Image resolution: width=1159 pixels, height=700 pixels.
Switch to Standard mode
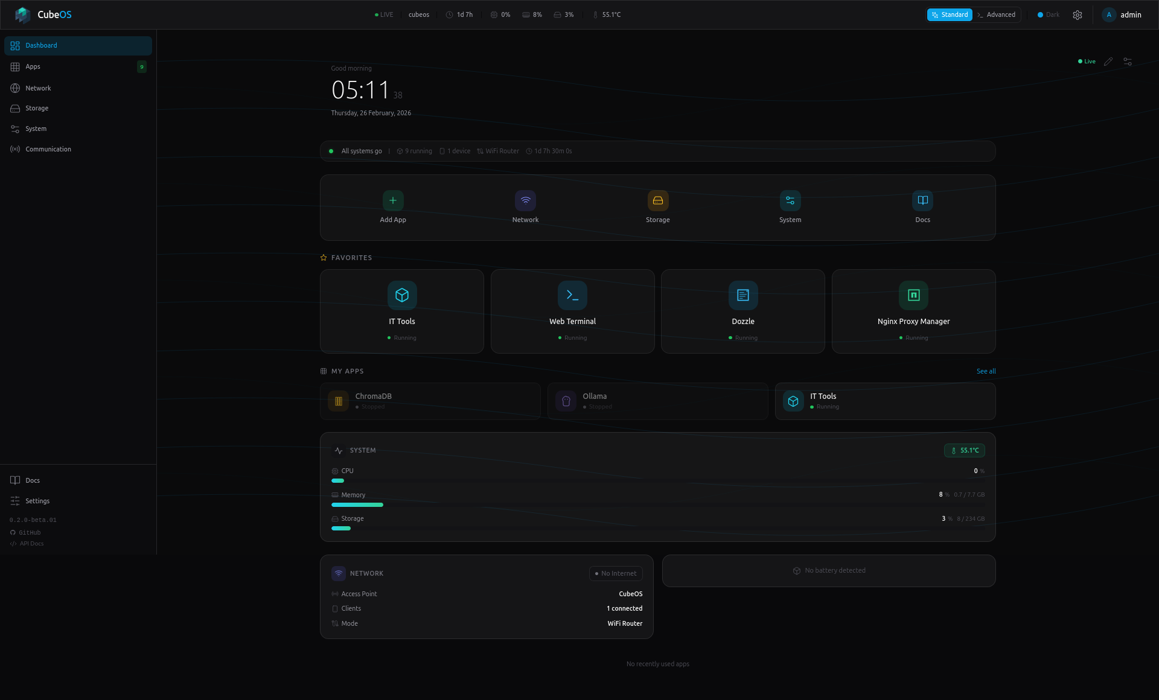pyautogui.click(x=950, y=15)
